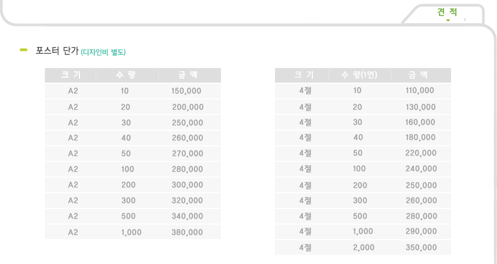Image resolution: width=497 pixels, height=264 pixels.
Task: Select the 4절 row with quantity 2,000
Action: (363, 247)
